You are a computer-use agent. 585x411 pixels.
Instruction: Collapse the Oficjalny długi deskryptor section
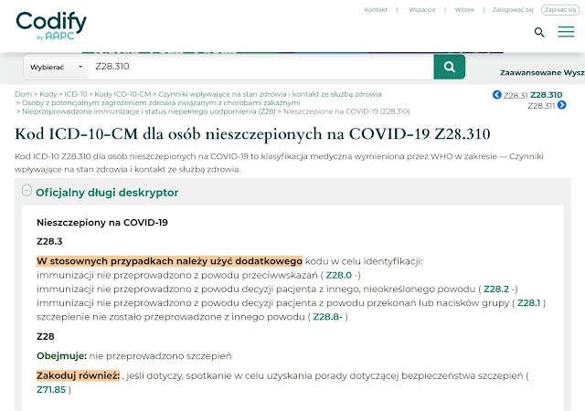point(27,190)
